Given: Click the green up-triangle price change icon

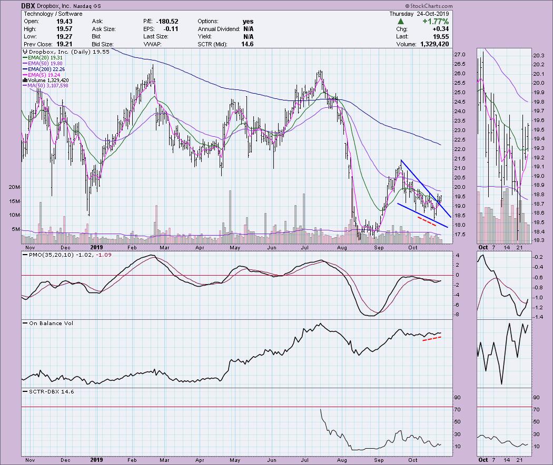Looking at the screenshot, I should point(400,22).
